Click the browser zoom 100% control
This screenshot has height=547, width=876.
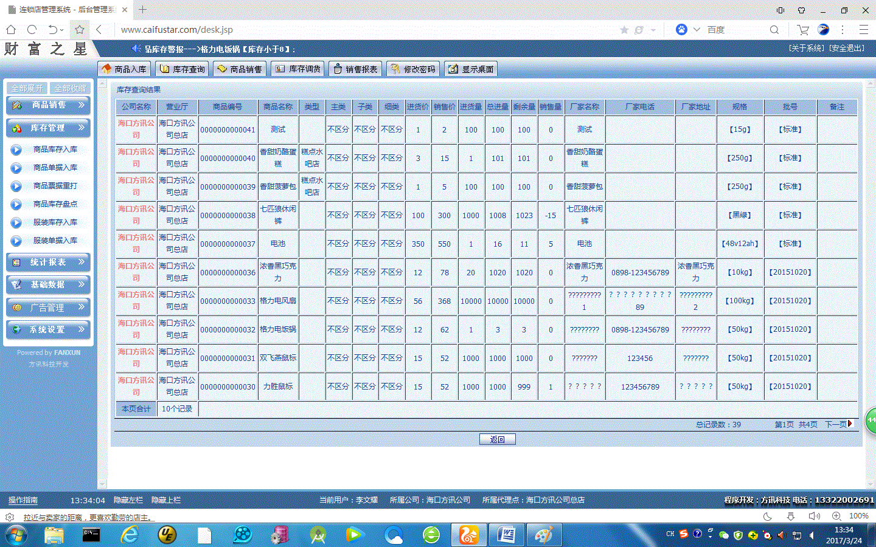click(858, 516)
